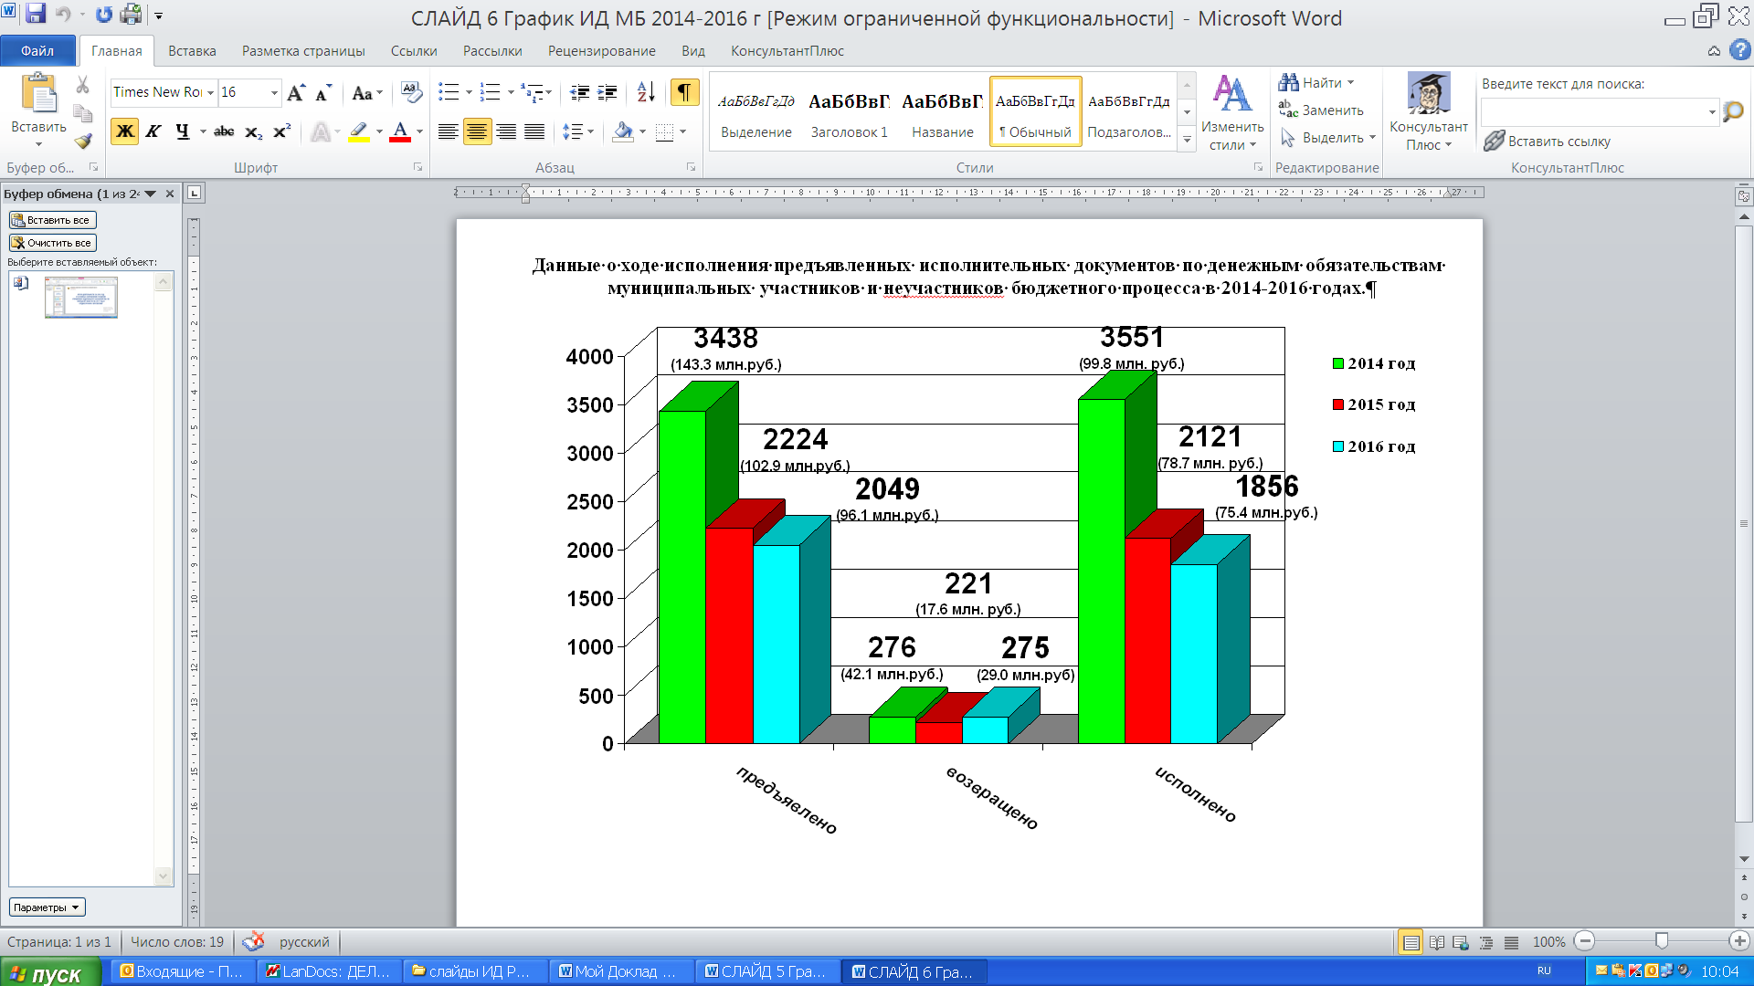Click the font color red swatch button
The width and height of the screenshot is (1754, 986).
click(x=400, y=131)
